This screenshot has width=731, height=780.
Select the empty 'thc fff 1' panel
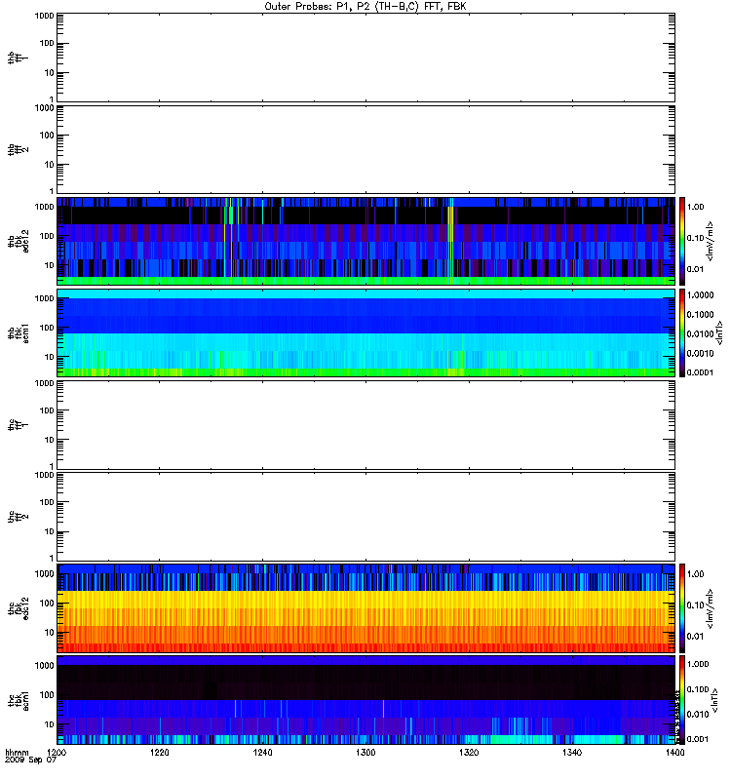pos(366,425)
